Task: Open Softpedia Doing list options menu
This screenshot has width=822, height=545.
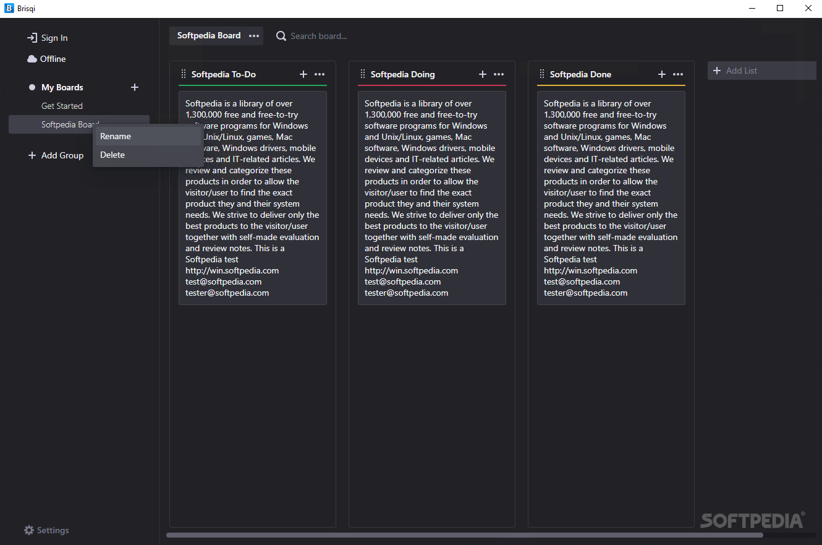Action: pos(499,74)
